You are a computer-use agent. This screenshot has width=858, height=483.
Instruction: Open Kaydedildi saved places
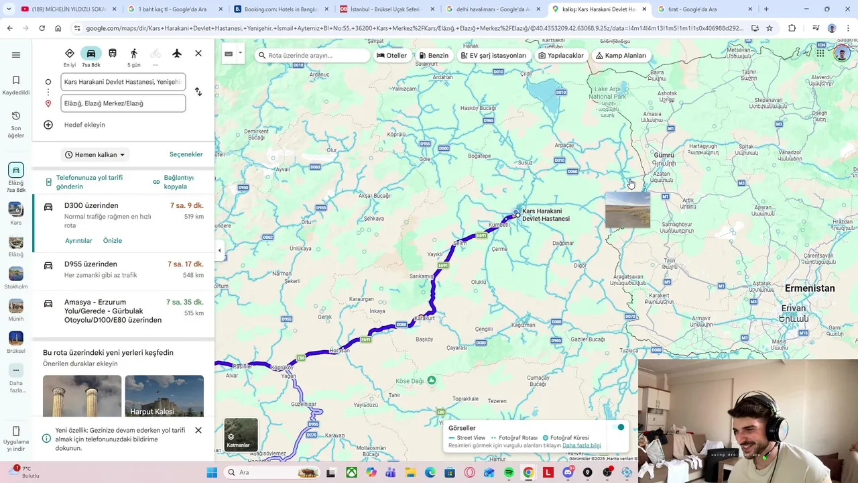(x=16, y=85)
